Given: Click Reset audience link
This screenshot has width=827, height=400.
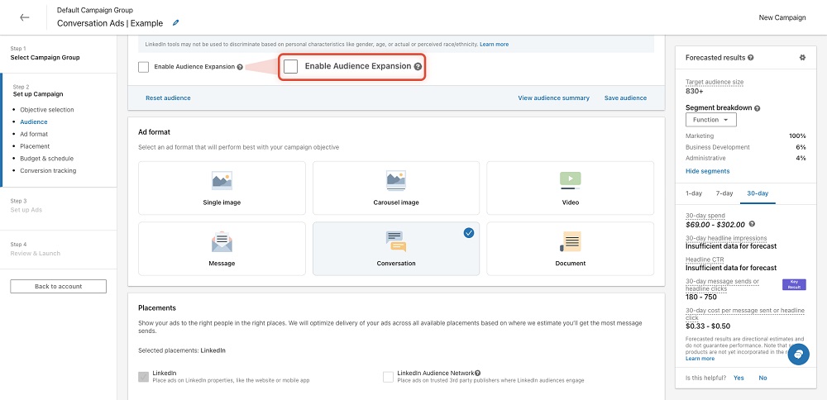Looking at the screenshot, I should 168,98.
